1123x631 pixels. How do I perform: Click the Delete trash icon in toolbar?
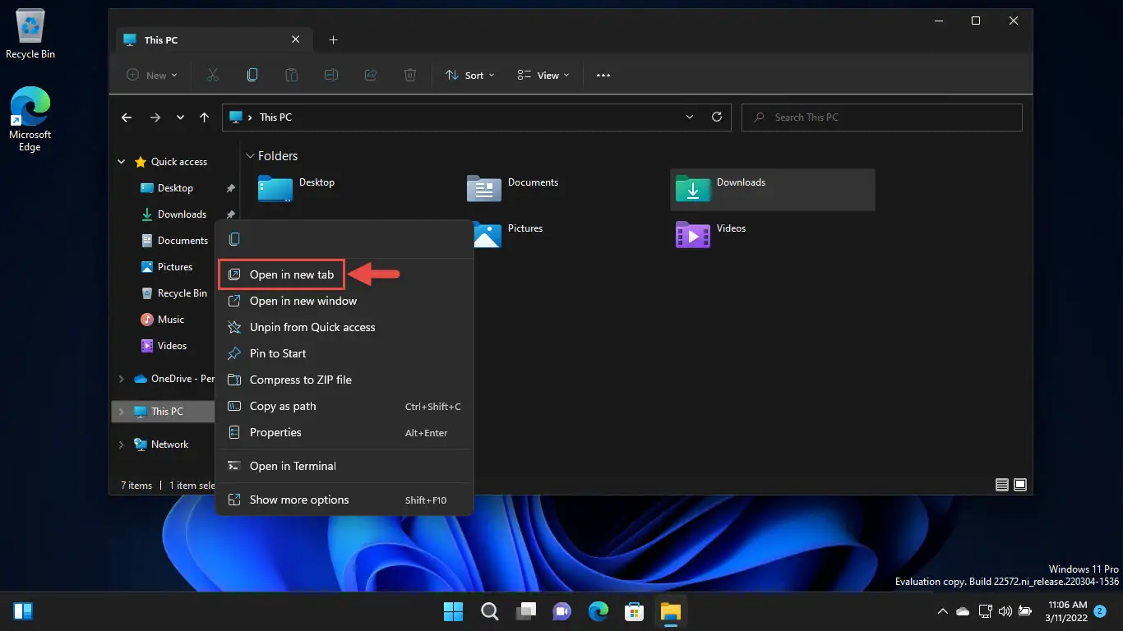(x=410, y=75)
